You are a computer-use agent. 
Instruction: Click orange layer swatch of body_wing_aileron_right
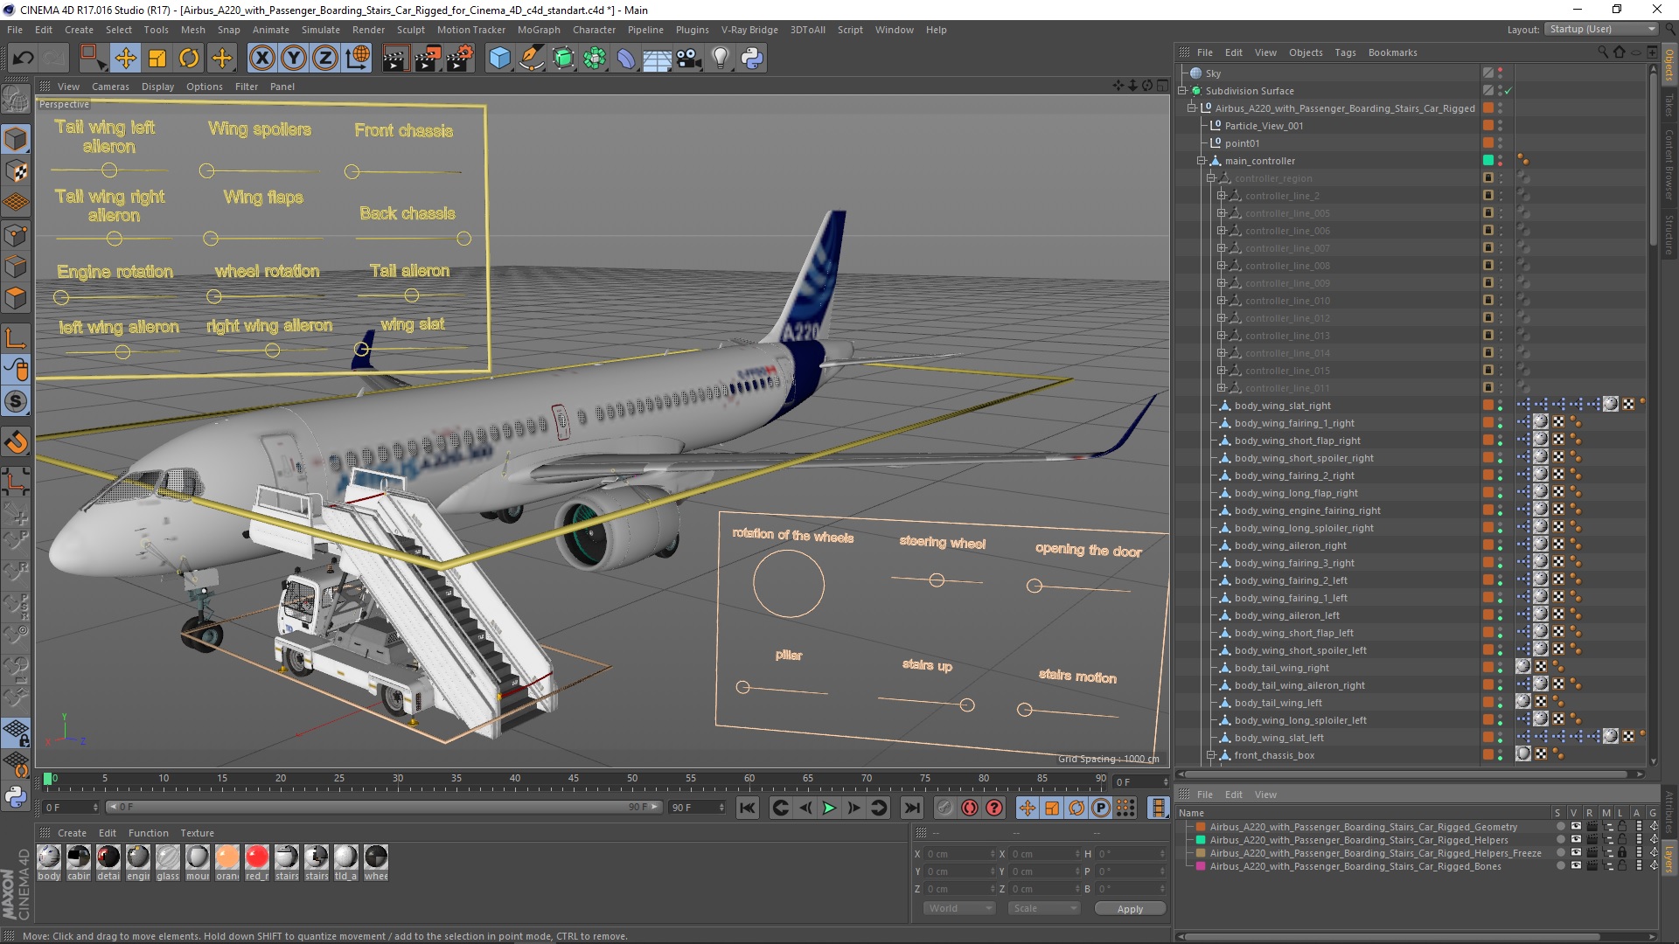pos(1488,545)
